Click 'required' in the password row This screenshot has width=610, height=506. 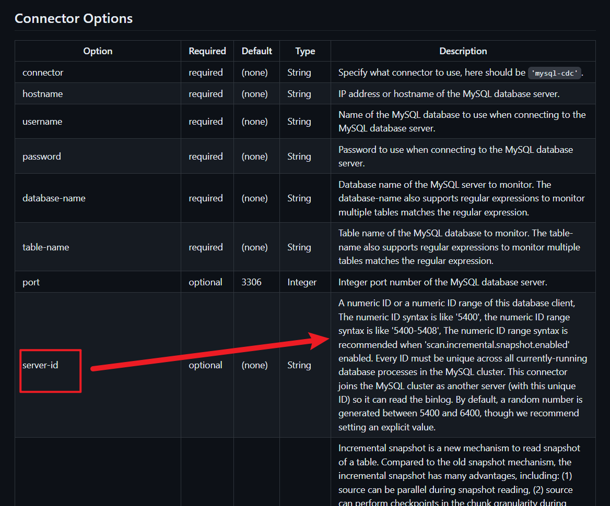point(205,156)
